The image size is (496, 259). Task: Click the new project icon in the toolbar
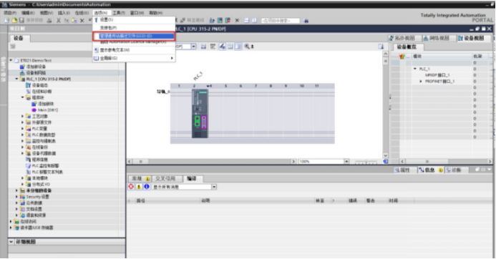pyautogui.click(x=7, y=20)
